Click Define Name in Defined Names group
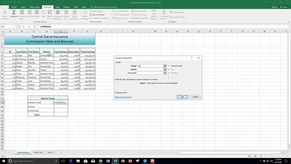 point(96,11)
